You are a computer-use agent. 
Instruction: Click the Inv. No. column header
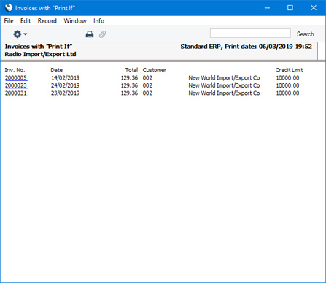click(x=15, y=70)
